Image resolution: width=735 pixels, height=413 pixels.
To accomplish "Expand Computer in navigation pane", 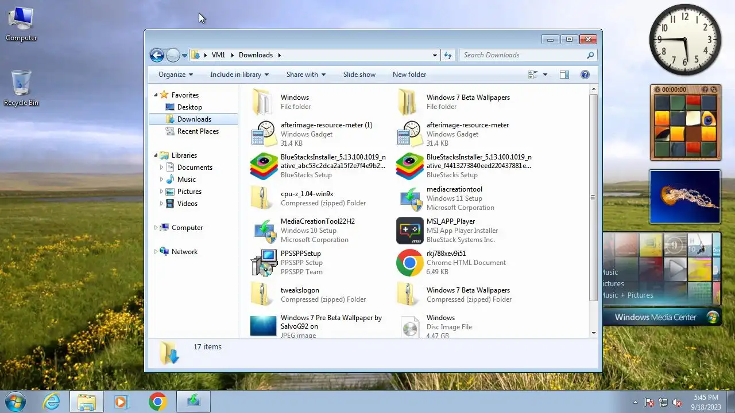I will pos(155,228).
